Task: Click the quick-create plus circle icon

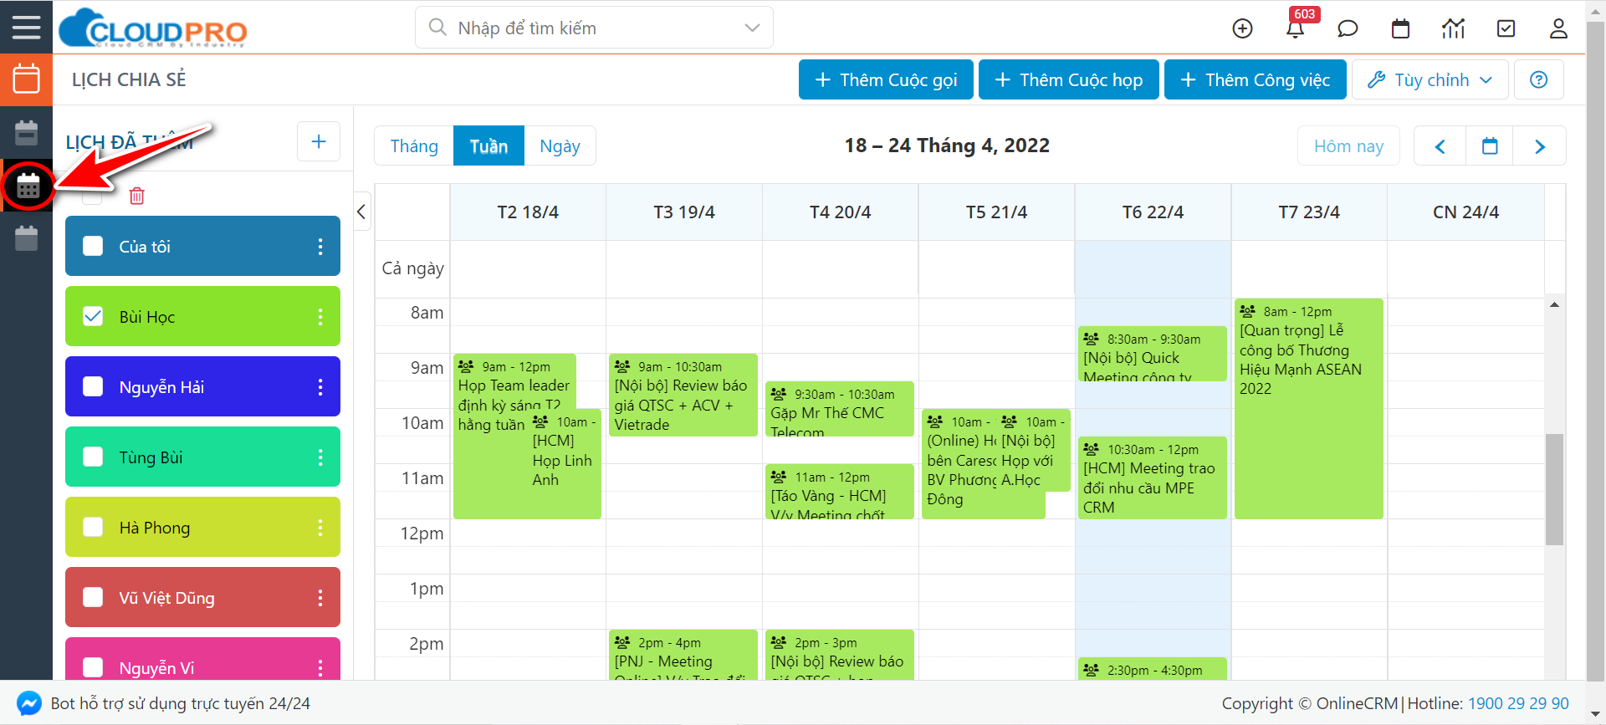Action: pos(1243,29)
